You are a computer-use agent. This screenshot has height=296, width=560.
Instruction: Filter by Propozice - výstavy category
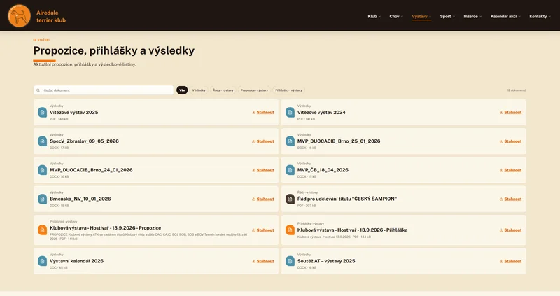tap(254, 90)
